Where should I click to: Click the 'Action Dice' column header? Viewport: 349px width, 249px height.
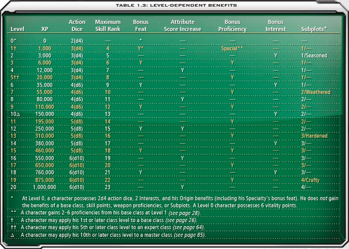tap(77, 25)
